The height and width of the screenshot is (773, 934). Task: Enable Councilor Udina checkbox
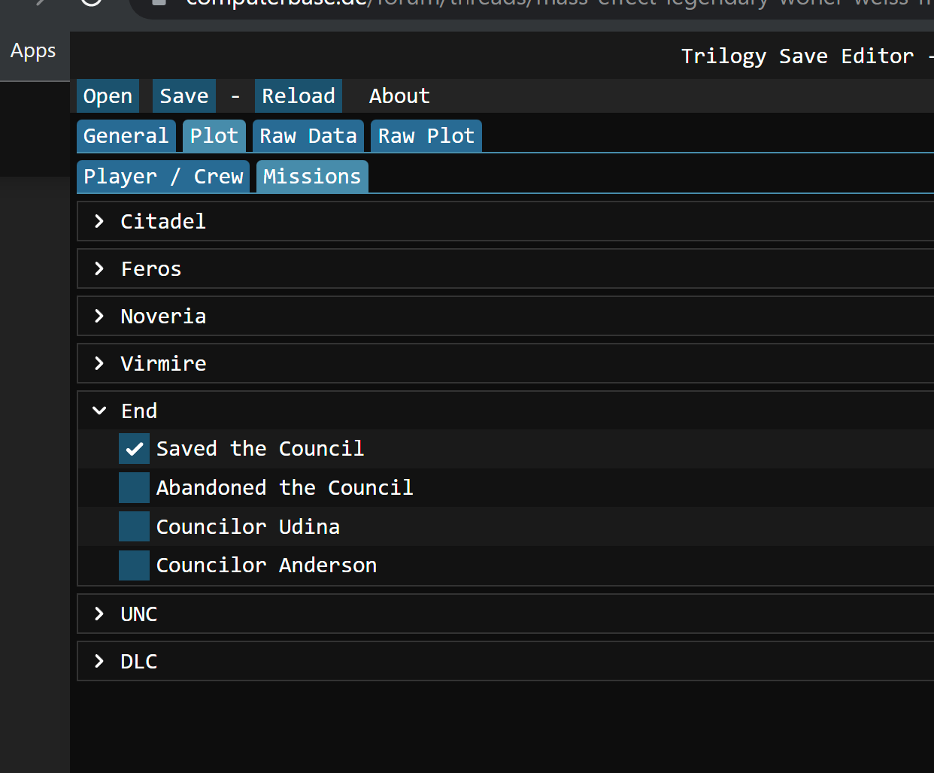point(134,526)
